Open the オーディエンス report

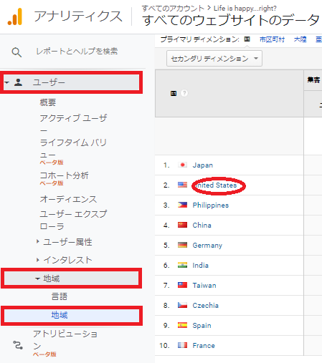point(68,199)
